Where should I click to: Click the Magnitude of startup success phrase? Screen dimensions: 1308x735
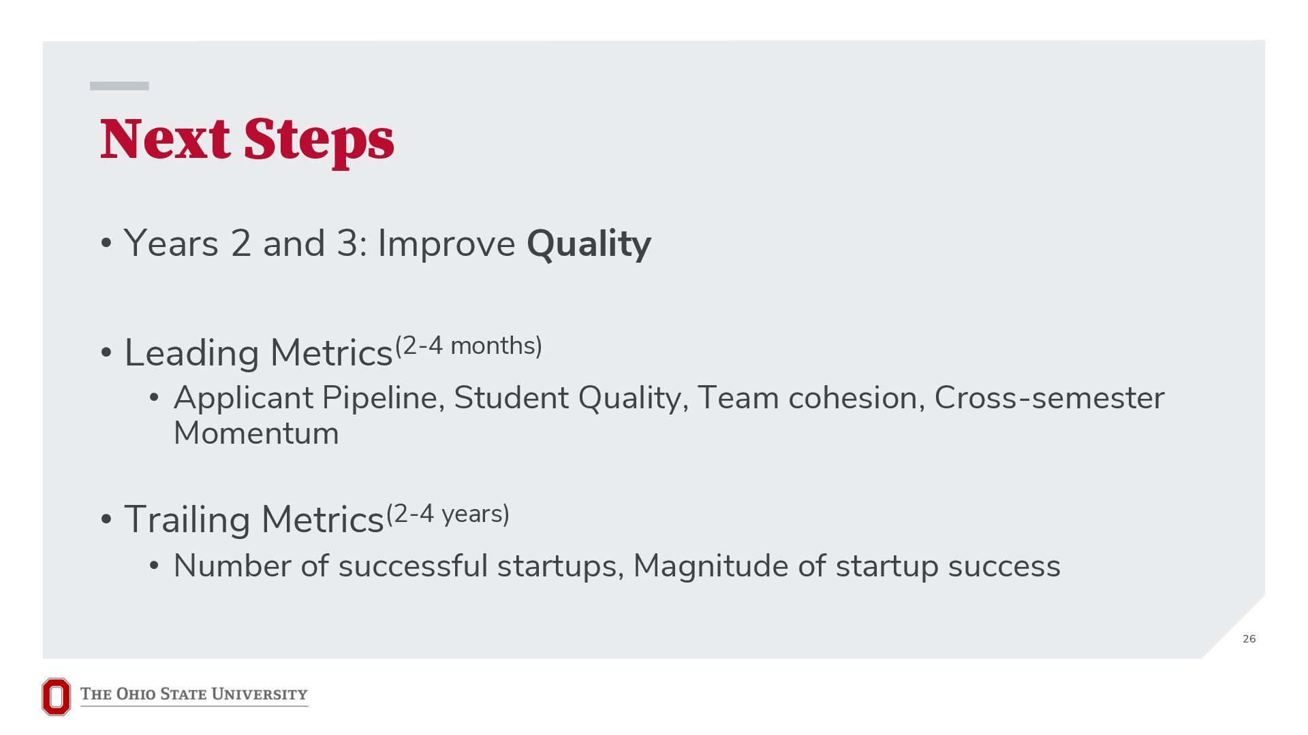coord(847,566)
